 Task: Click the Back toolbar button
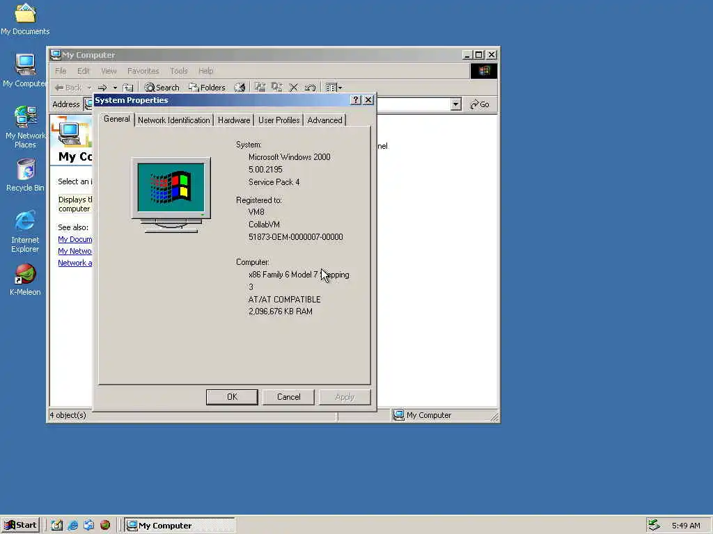[68, 87]
